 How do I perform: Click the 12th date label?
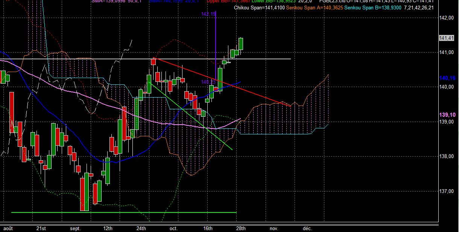coord(108,228)
